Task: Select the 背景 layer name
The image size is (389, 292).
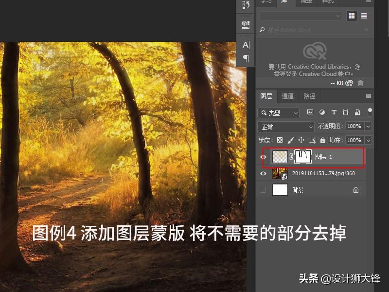Action: (x=298, y=190)
